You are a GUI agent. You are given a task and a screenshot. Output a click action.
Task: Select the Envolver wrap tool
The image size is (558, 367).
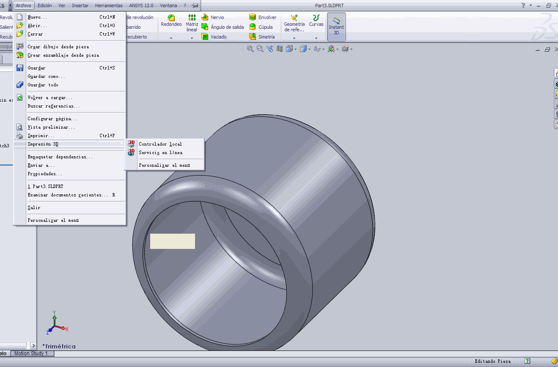point(263,17)
